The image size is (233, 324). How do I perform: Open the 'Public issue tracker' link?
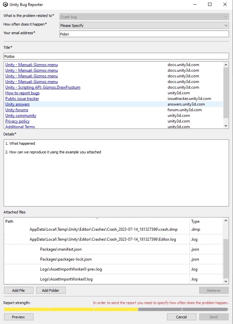coord(22,99)
